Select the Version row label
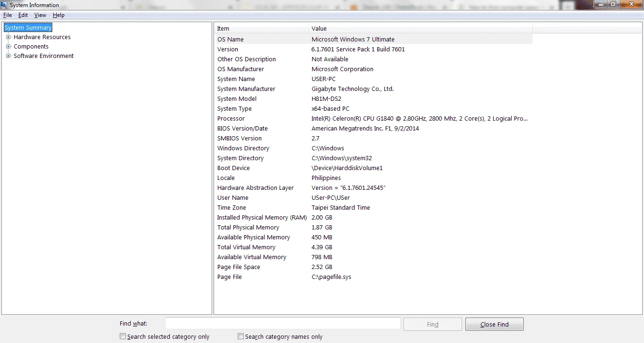This screenshot has height=343, width=644. [x=228, y=49]
